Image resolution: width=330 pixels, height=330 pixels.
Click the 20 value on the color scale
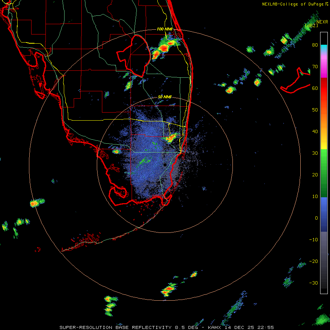[x=315, y=175]
